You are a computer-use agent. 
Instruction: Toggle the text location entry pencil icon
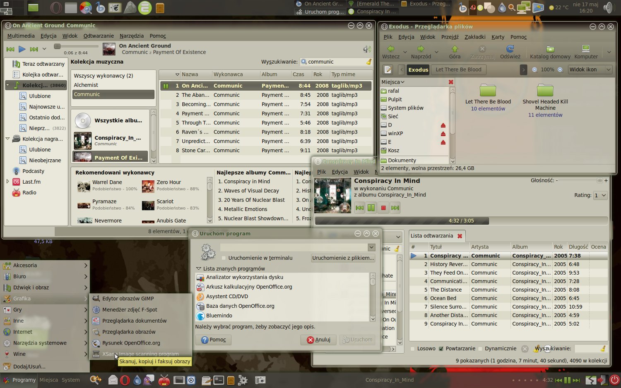[388, 69]
